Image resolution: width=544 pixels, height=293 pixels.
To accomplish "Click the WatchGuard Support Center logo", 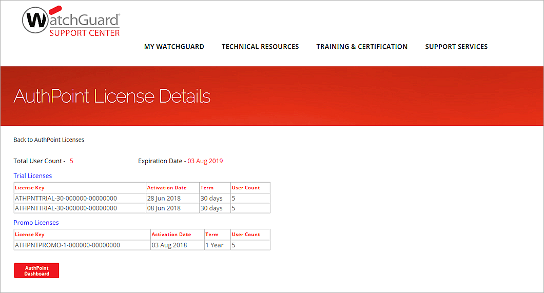I will (71, 22).
